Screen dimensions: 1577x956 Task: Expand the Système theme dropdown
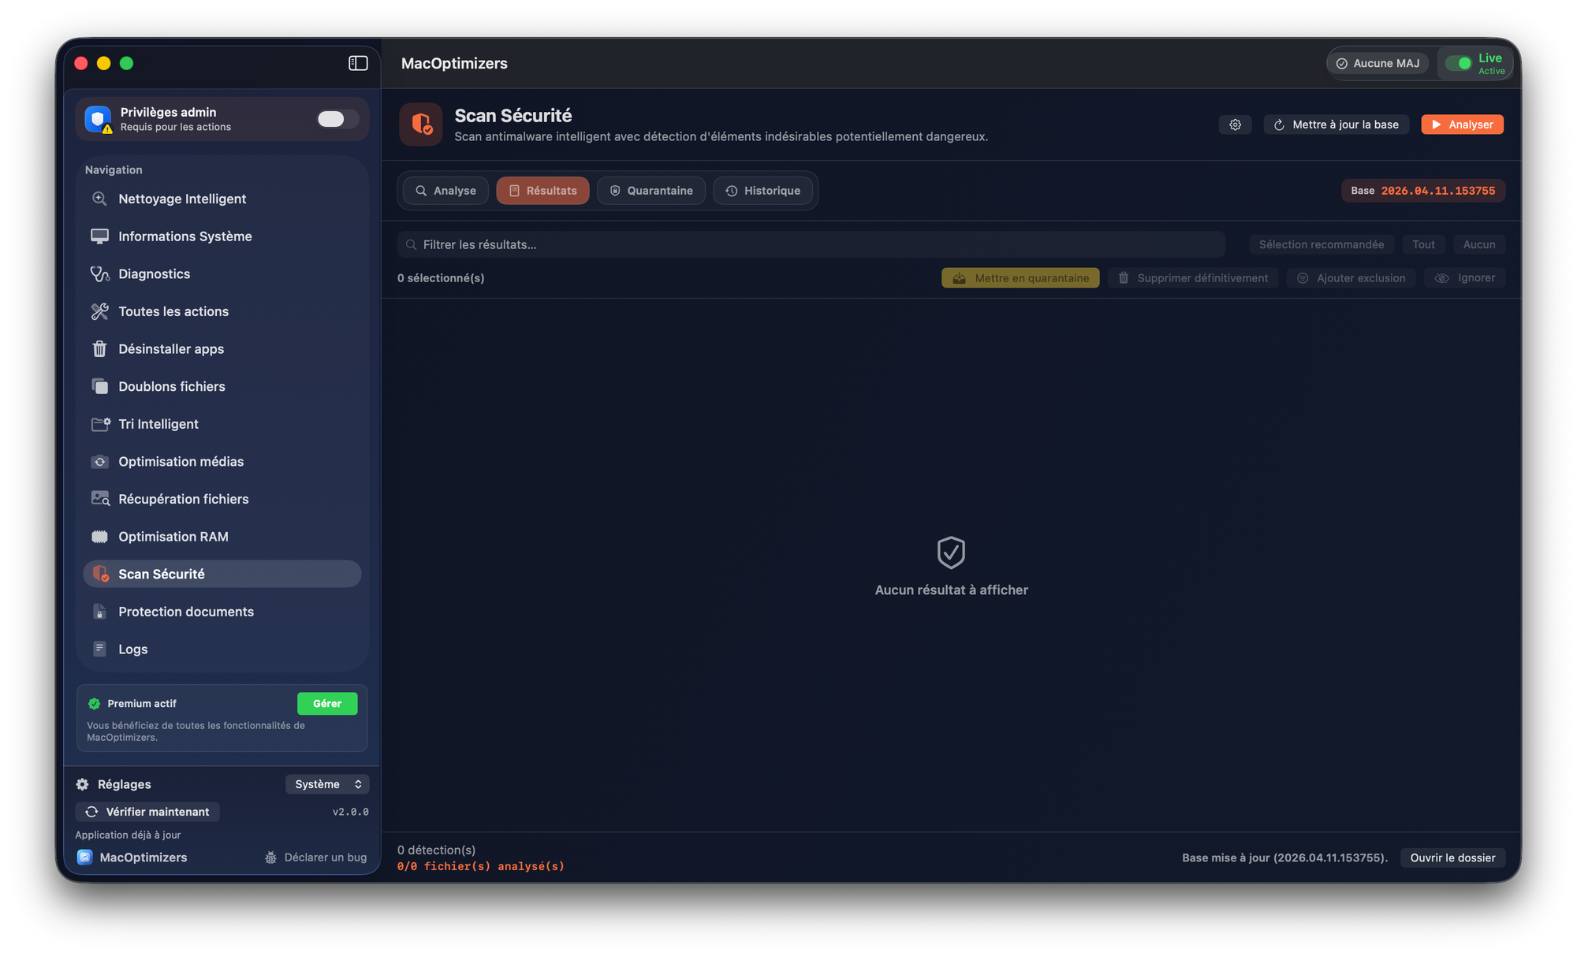pos(327,784)
